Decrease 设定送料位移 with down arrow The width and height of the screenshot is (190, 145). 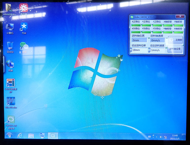coord(131,51)
